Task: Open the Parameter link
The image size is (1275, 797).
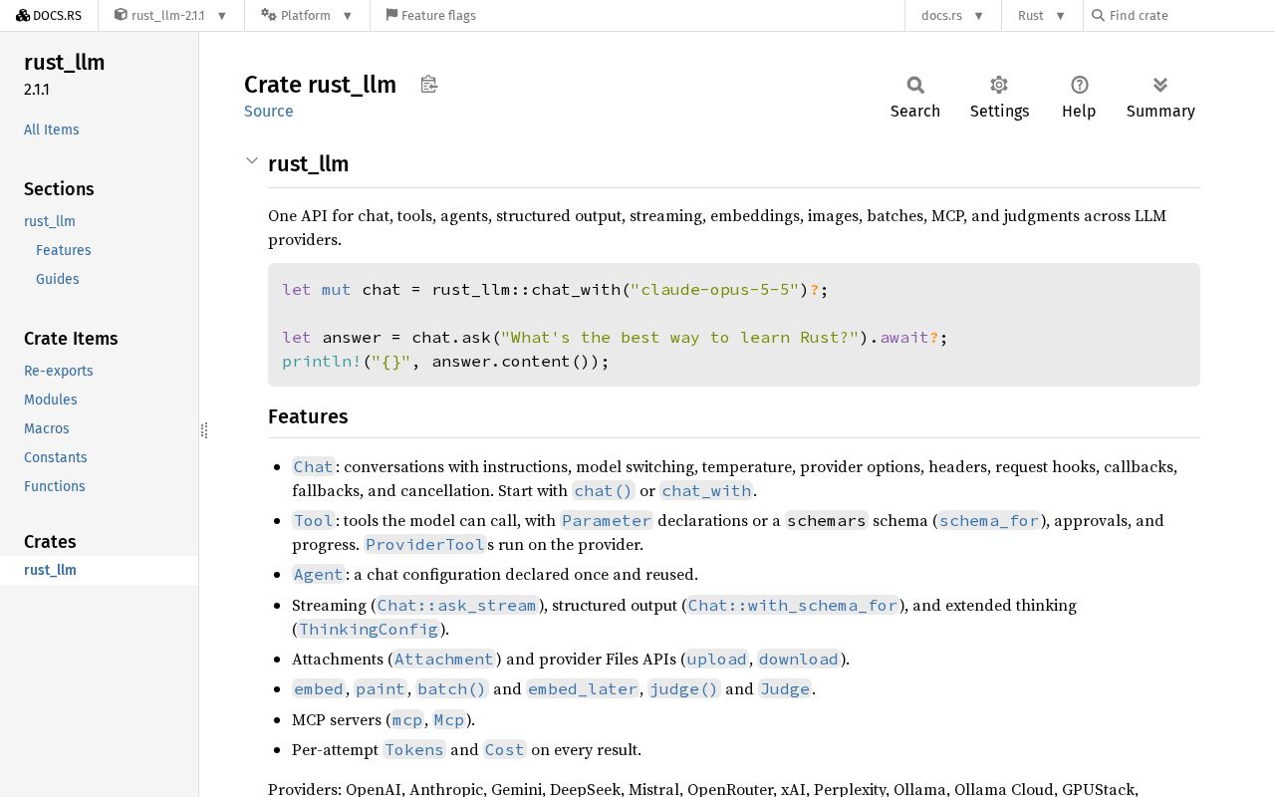Action: click(x=606, y=520)
